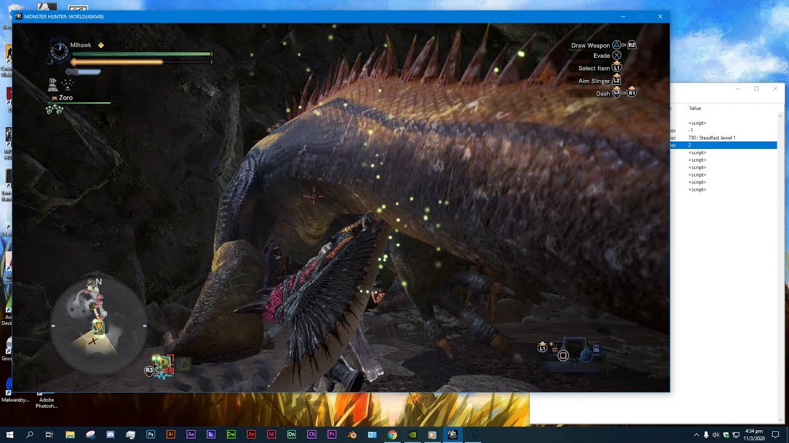Click the volume icon in system tray
The width and height of the screenshot is (789, 443).
pos(716,434)
